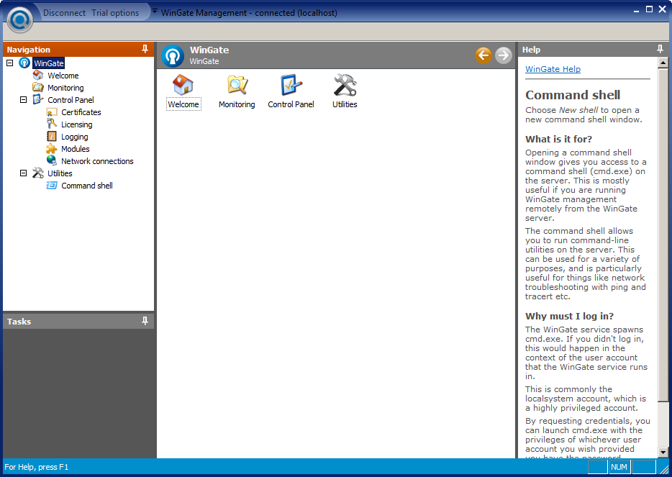Click the WinGate root node icon in tree

tap(24, 63)
